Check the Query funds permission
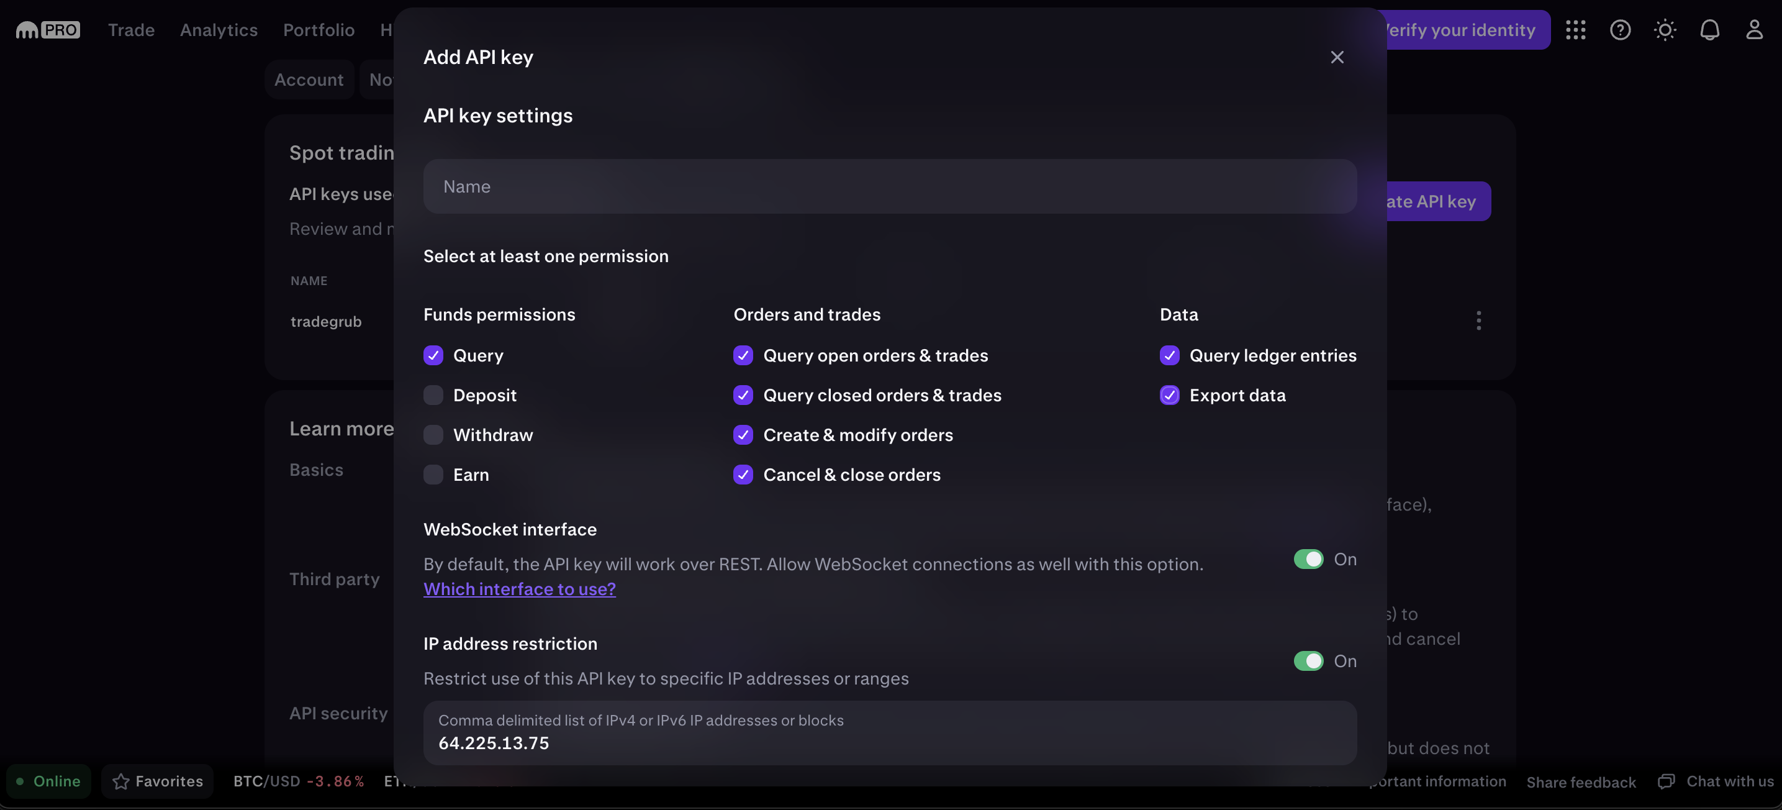Viewport: 1782px width, 810px height. coord(433,355)
